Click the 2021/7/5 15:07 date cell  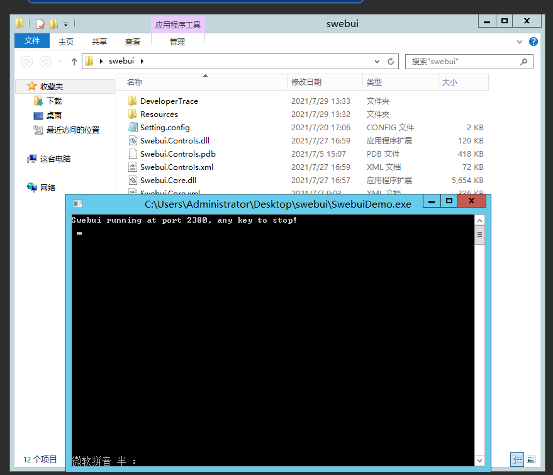tap(318, 154)
